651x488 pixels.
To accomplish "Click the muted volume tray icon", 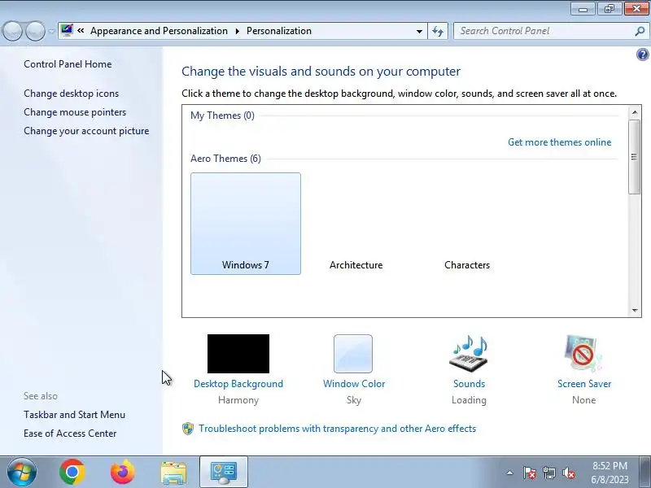I will [x=568, y=473].
